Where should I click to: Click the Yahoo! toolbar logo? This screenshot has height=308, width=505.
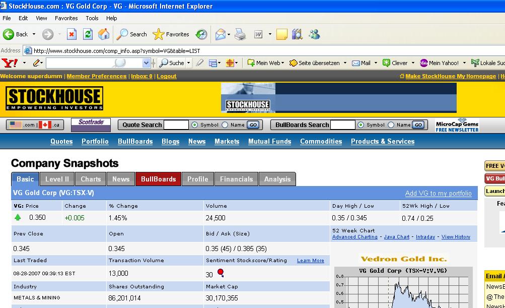10,63
